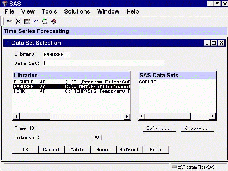The width and height of the screenshot is (228, 171).
Task: Click the OK icon in the toolbar
Action: (9, 21)
